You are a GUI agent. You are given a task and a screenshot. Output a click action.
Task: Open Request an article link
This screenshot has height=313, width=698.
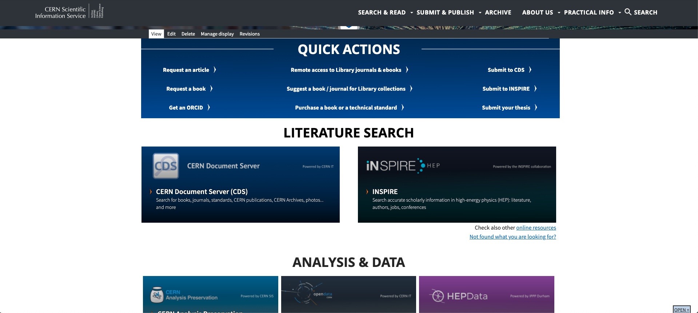click(186, 70)
